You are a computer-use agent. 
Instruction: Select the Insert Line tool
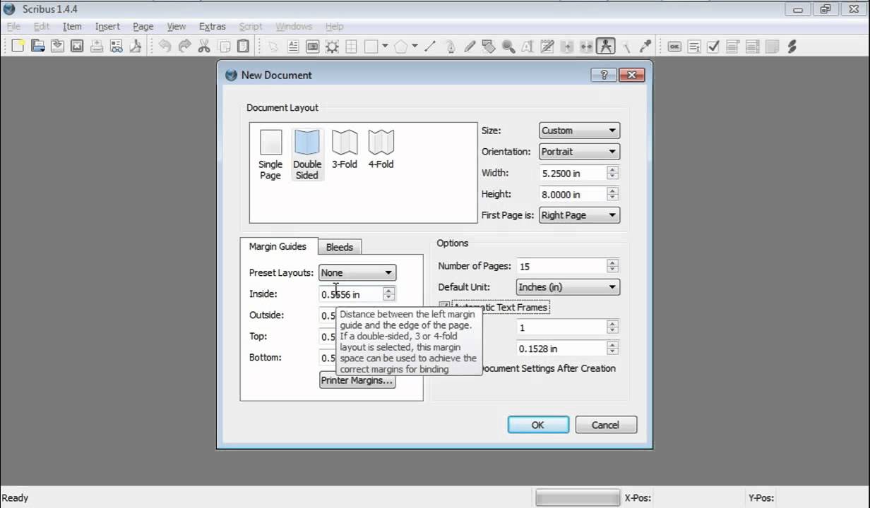[430, 46]
